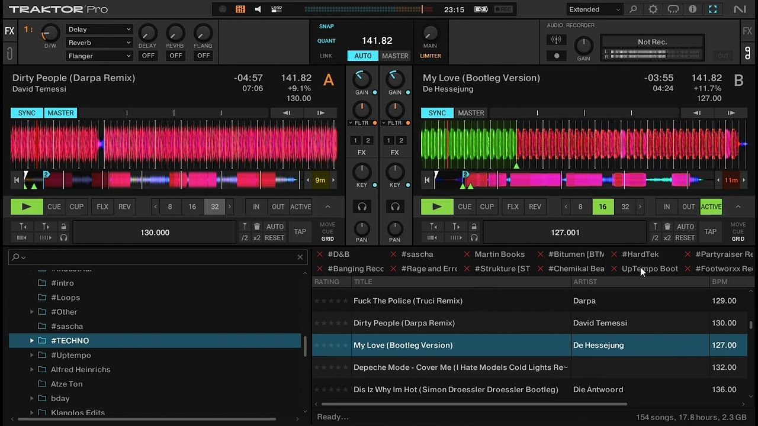Image resolution: width=758 pixels, height=426 pixels.
Task: Click the headset icon in the header
Action: coord(673,9)
